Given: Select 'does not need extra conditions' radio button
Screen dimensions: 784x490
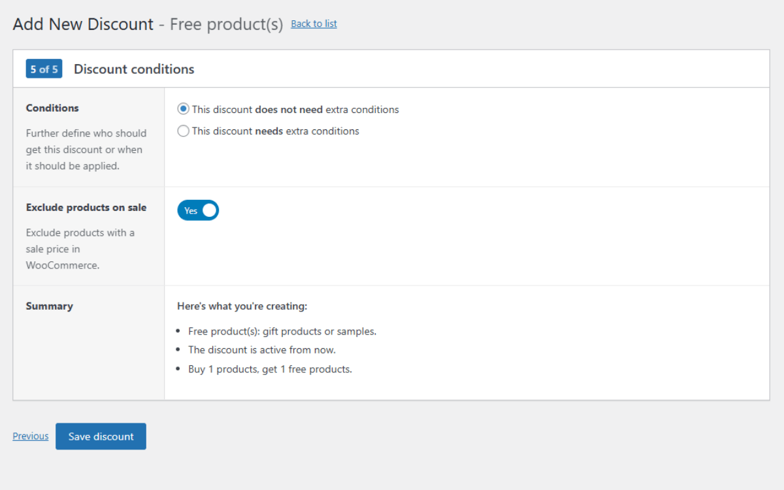Looking at the screenshot, I should [x=184, y=109].
